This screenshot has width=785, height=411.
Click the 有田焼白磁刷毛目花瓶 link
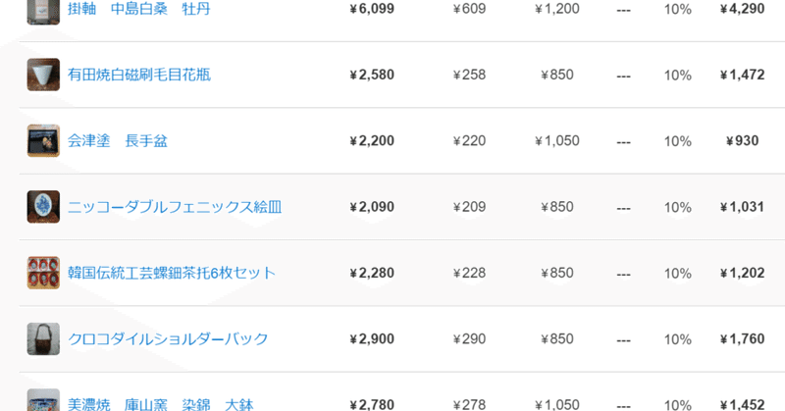138,75
